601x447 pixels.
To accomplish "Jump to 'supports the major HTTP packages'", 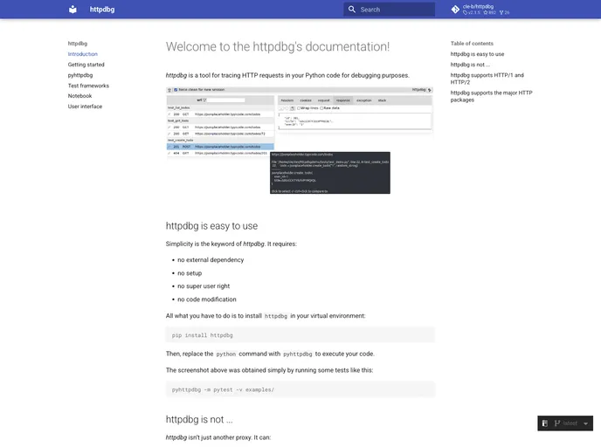I will (x=490, y=96).
